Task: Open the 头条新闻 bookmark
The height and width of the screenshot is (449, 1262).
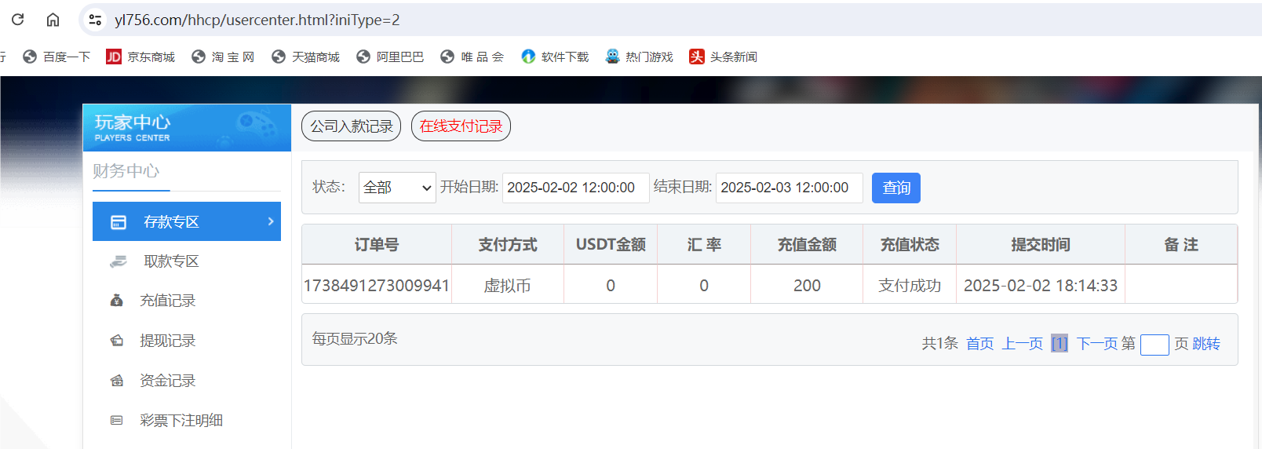Action: 724,57
